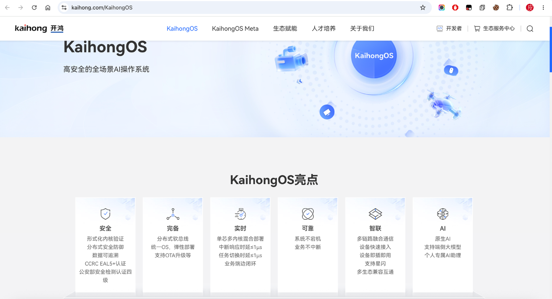Go to the 开发者 link
Screen dimensions: 552x299
click(454, 29)
